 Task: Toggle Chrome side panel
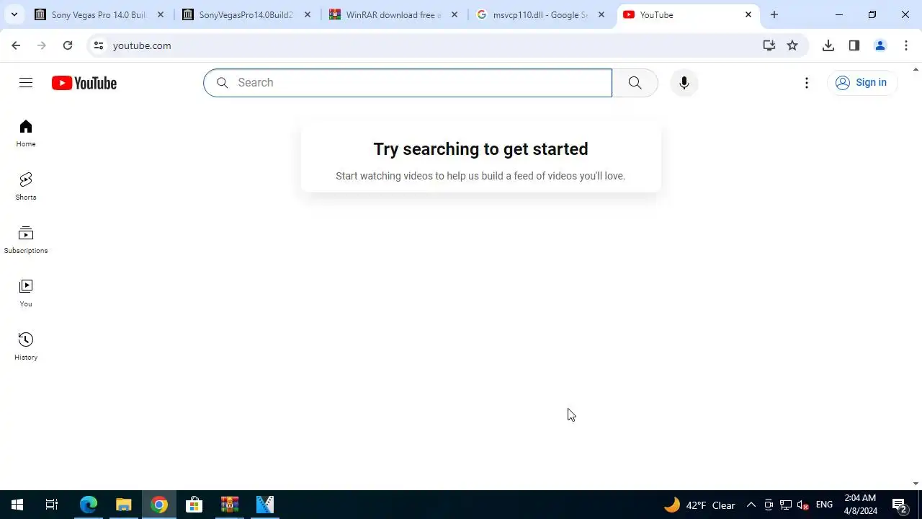[854, 45]
